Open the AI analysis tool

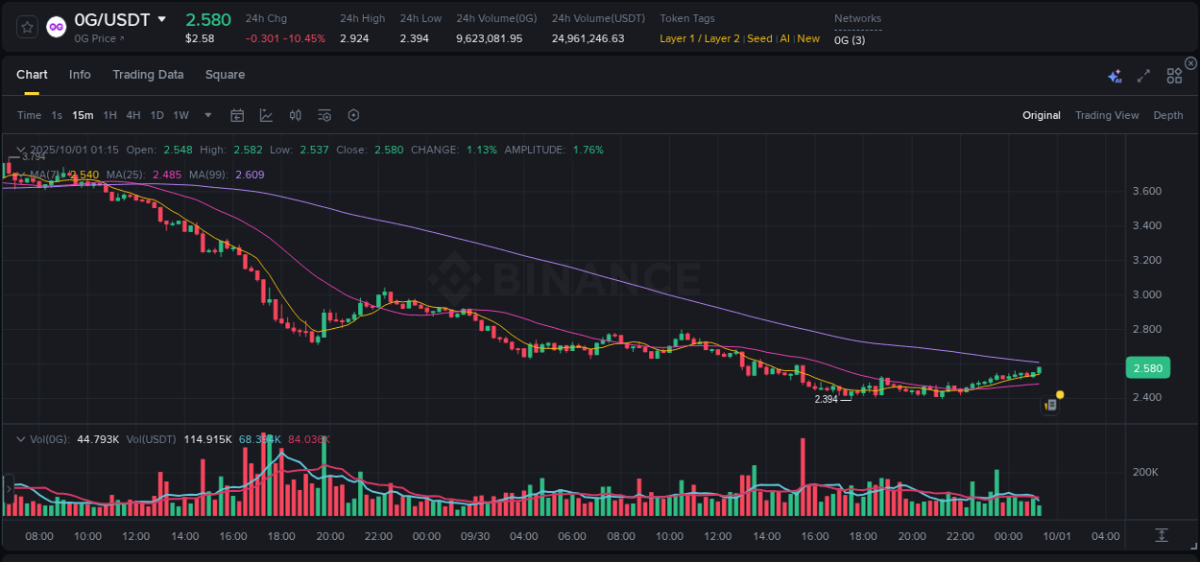pos(1114,75)
